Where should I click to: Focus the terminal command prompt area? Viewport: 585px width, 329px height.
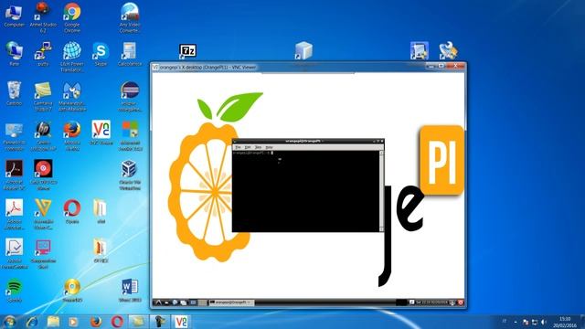(305, 191)
